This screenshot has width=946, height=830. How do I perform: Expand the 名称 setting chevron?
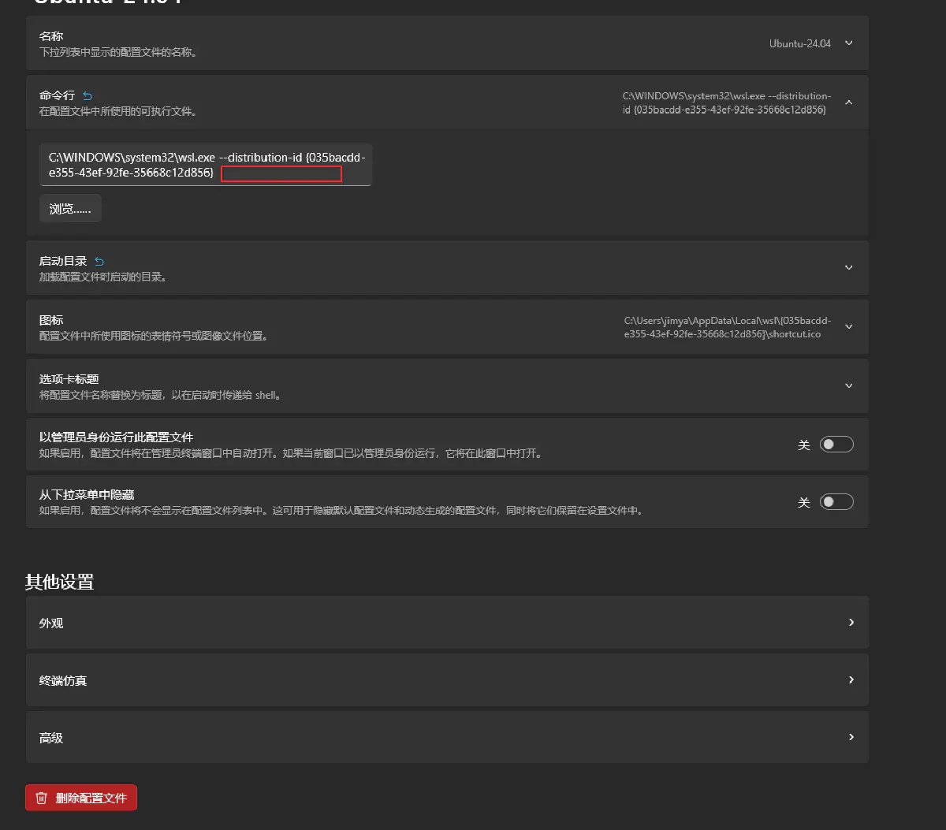click(849, 43)
